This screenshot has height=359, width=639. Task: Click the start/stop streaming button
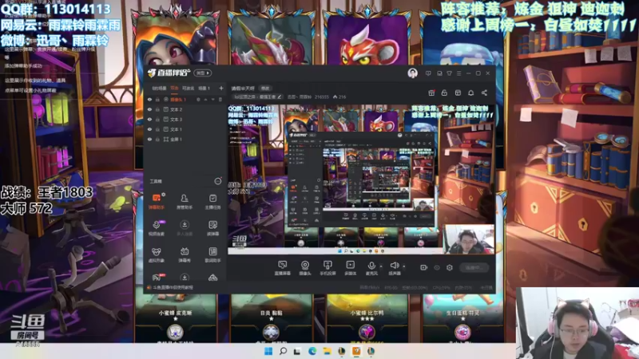pyautogui.click(x=474, y=267)
